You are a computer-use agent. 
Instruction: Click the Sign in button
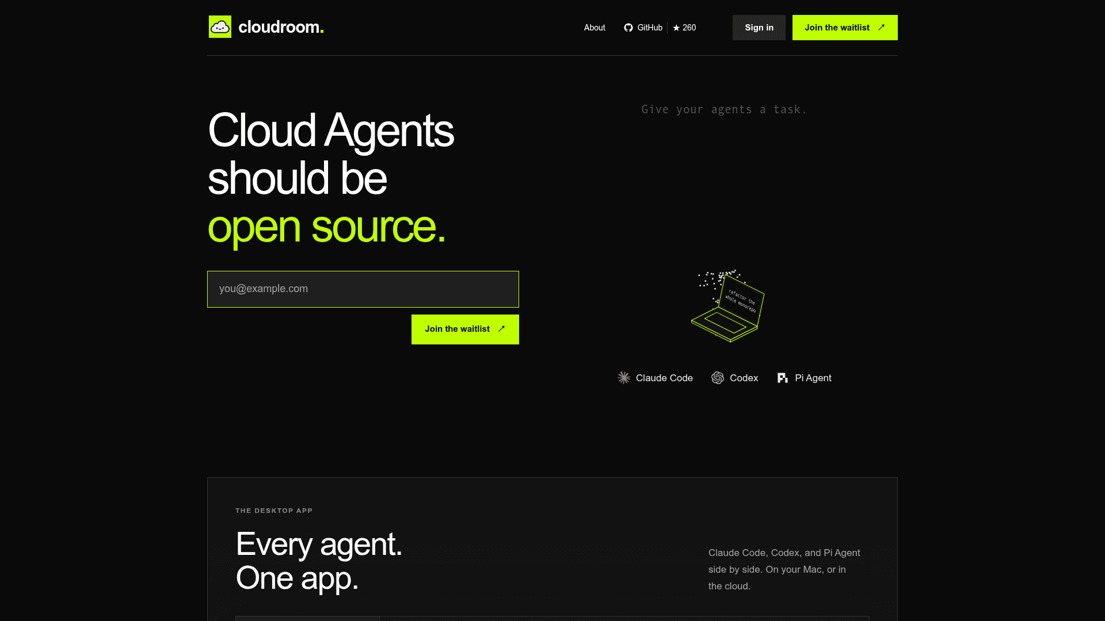tap(759, 28)
